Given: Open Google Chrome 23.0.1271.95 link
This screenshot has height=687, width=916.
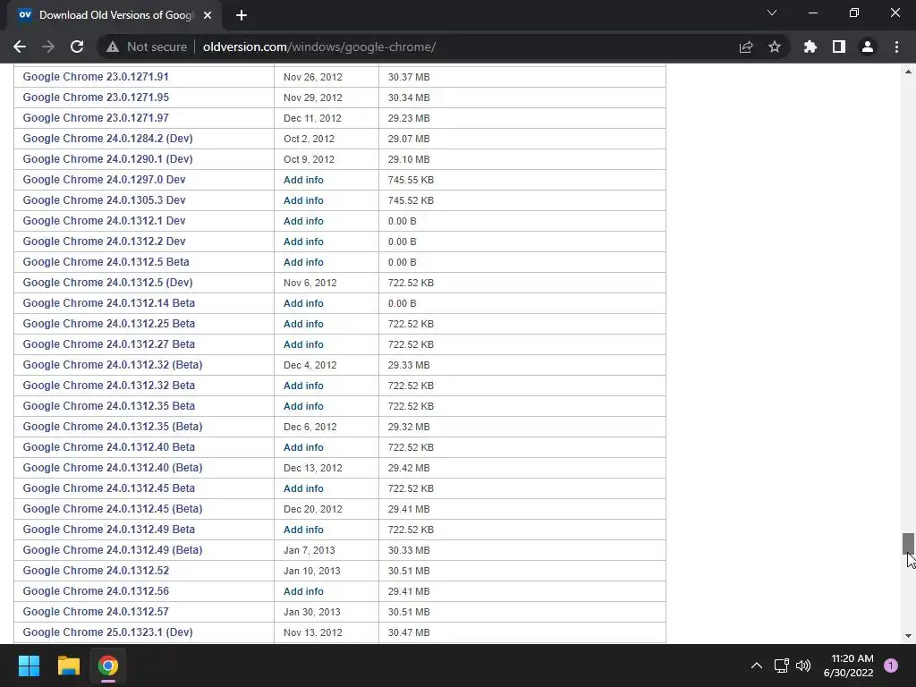Looking at the screenshot, I should (x=96, y=97).
